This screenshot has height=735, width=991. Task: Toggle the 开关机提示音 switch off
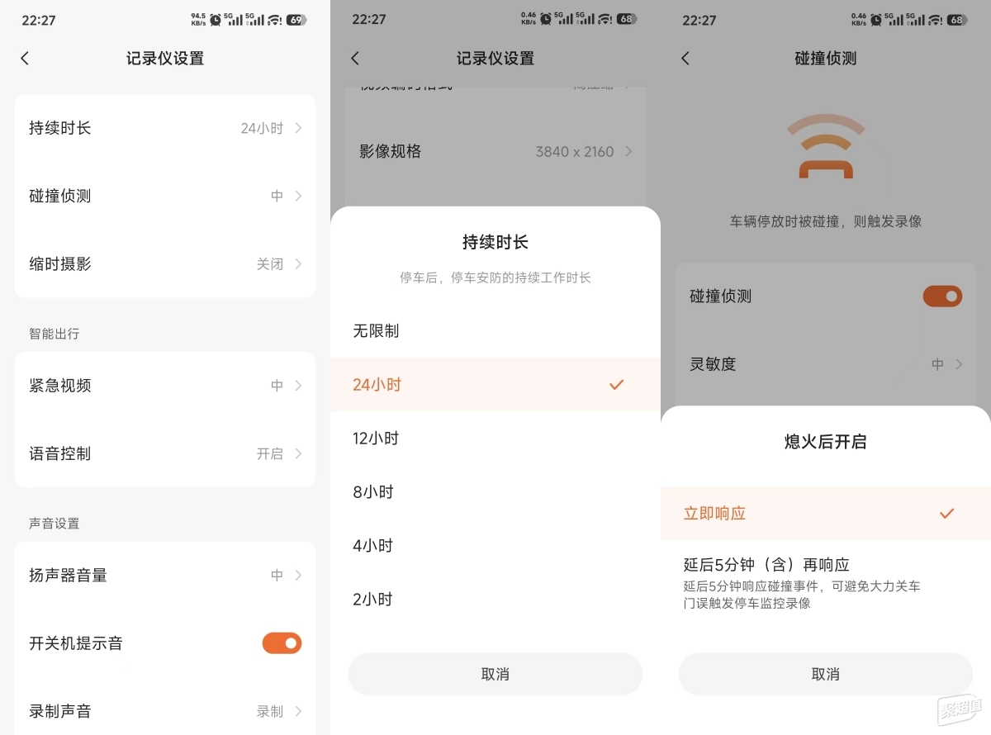click(x=282, y=643)
